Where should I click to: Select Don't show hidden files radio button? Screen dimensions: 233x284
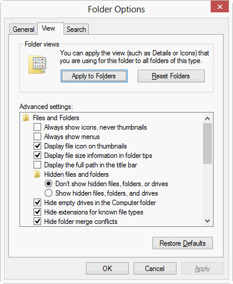(x=48, y=184)
